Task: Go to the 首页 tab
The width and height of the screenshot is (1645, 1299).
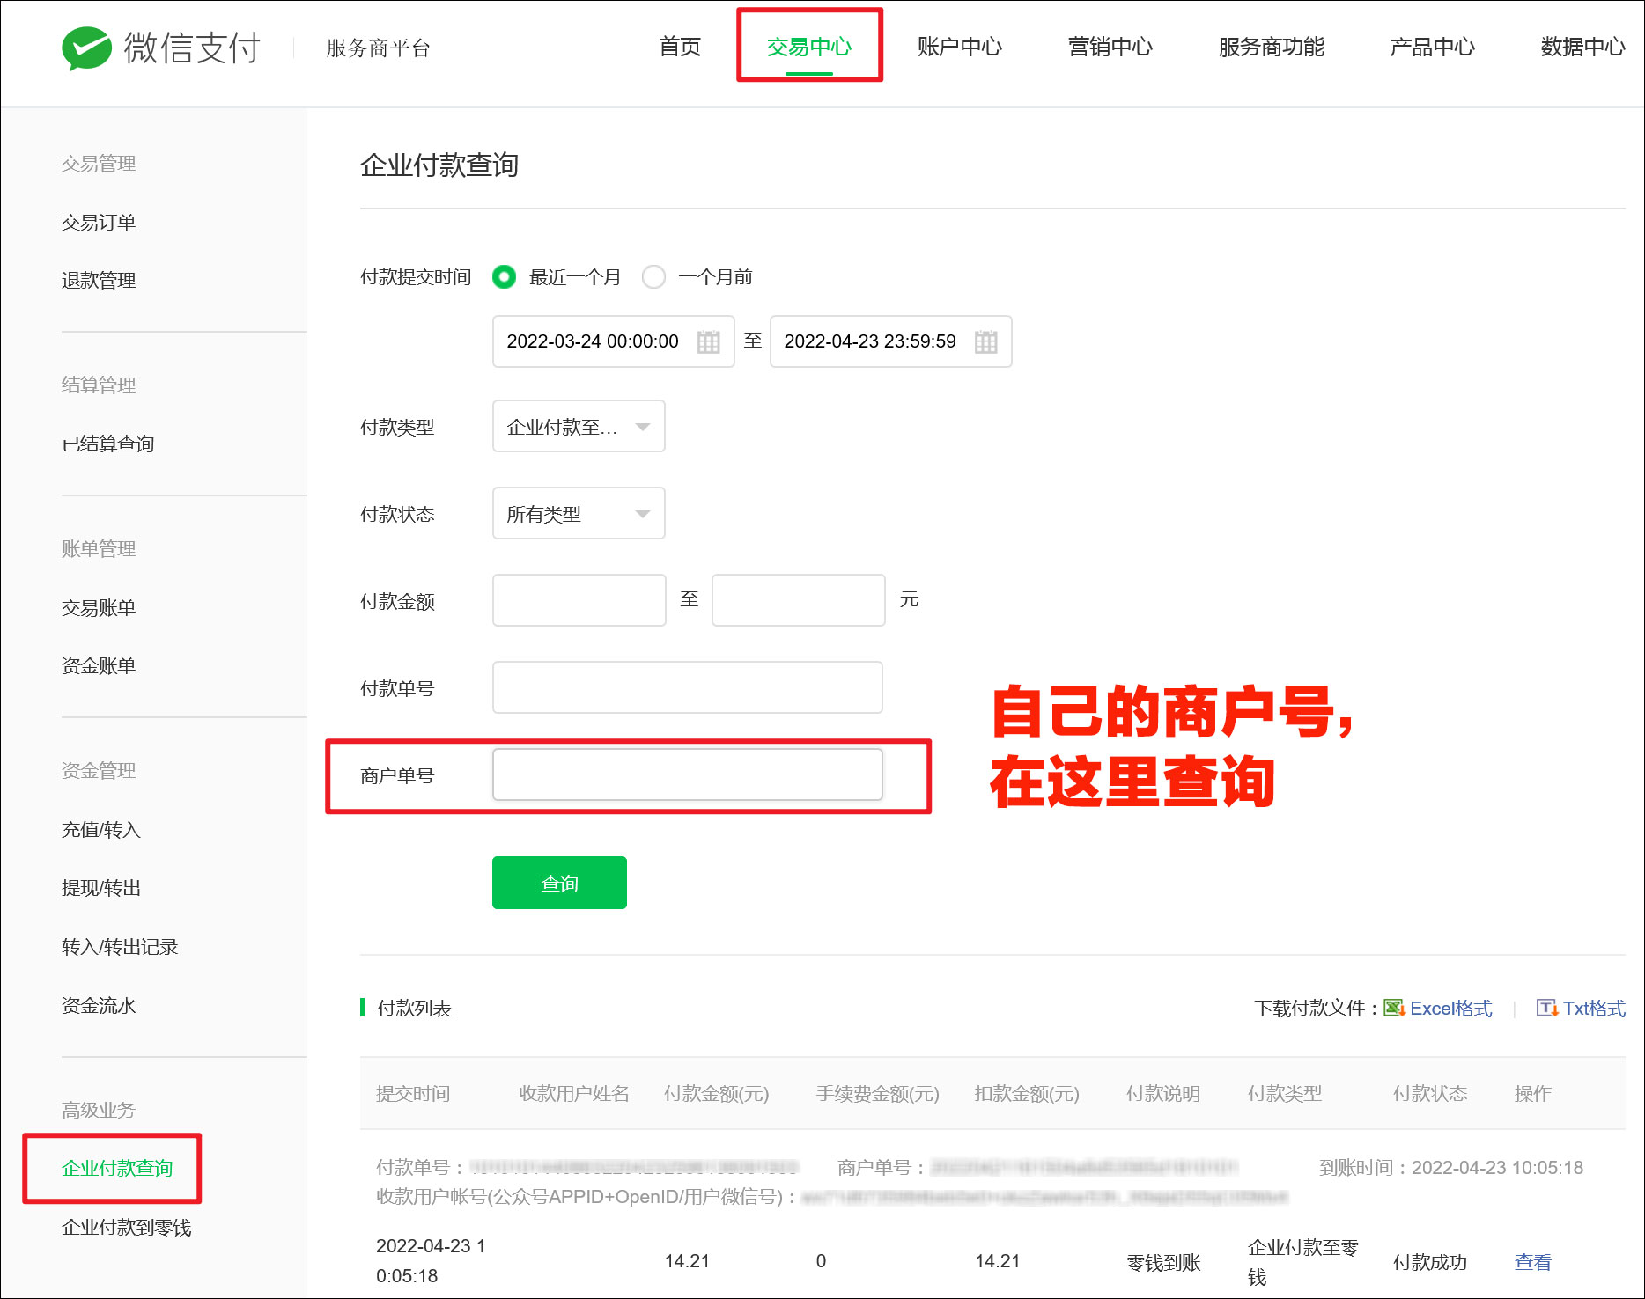Action: pyautogui.click(x=680, y=47)
